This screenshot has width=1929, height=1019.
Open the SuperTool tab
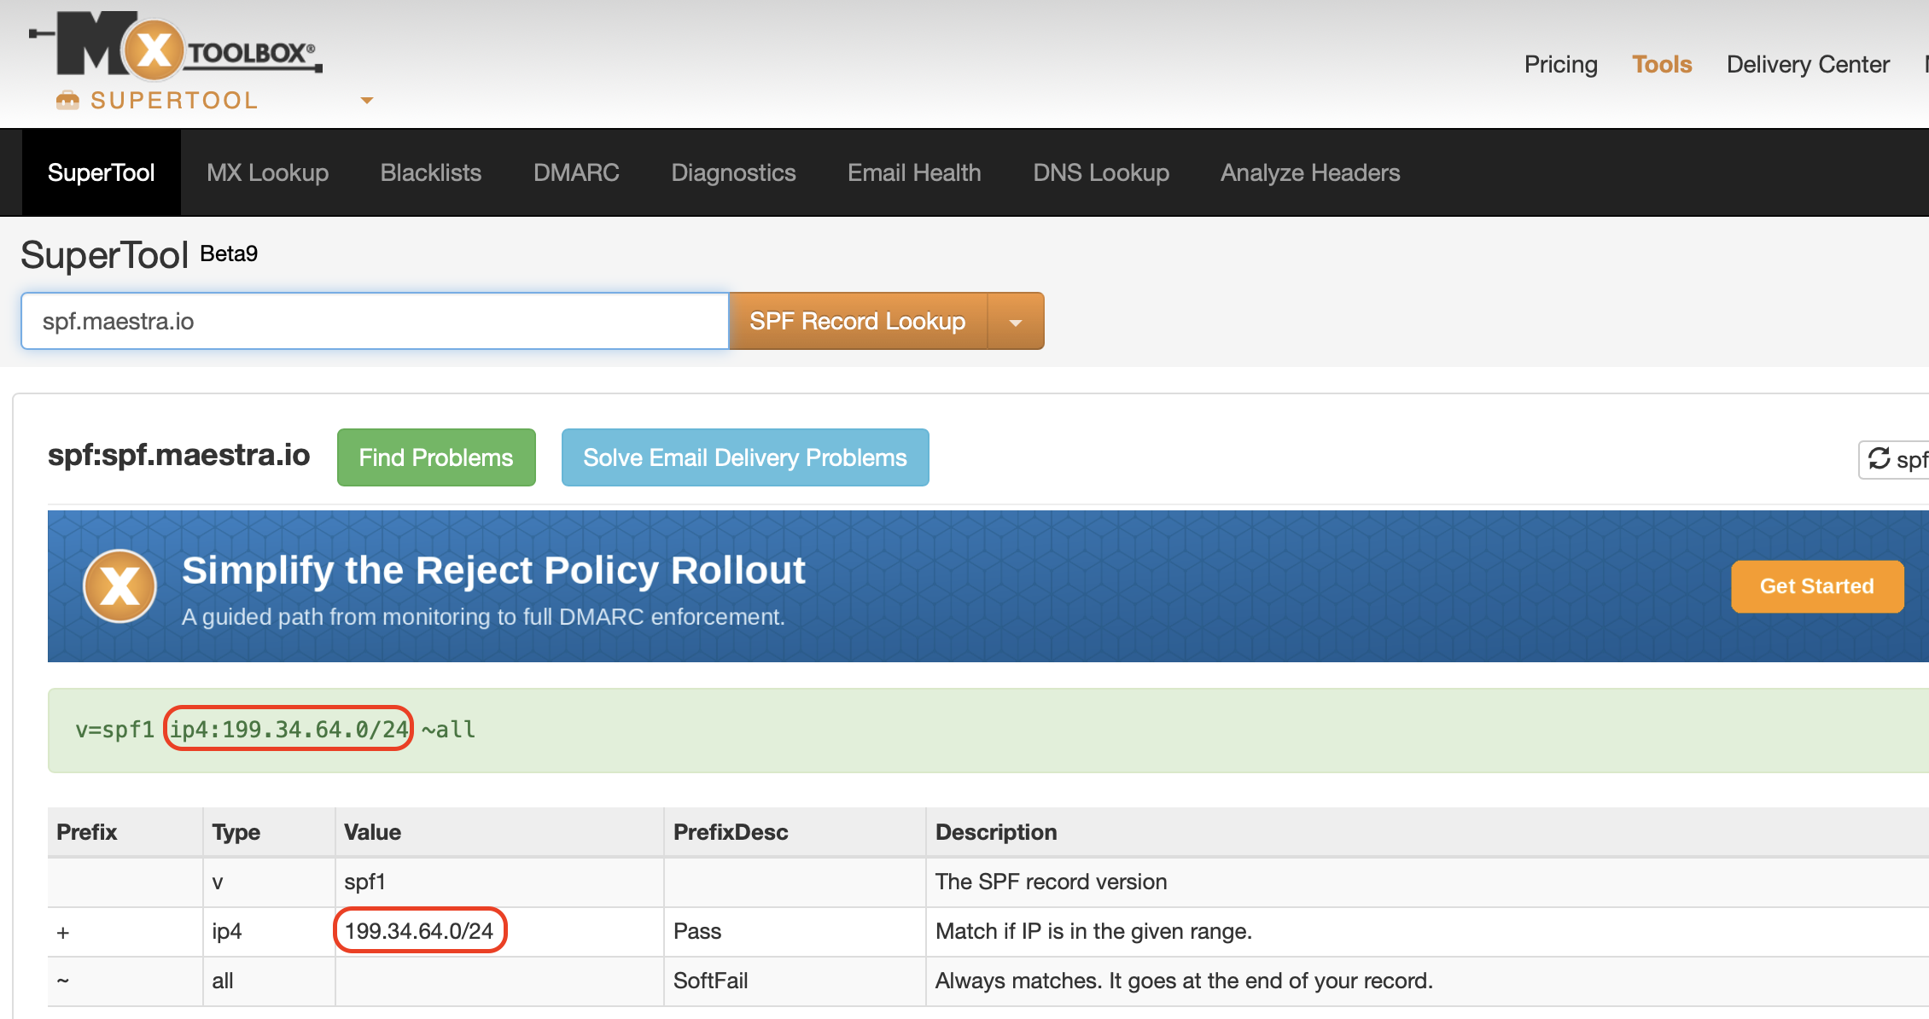(x=101, y=172)
